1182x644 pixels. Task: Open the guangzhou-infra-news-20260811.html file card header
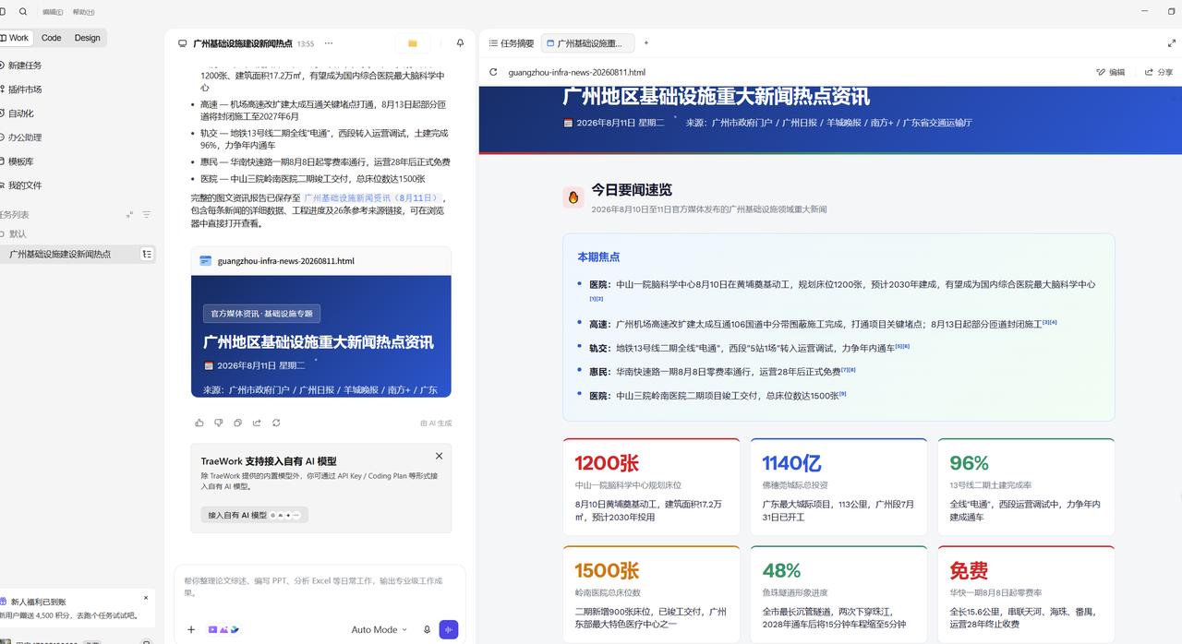(x=321, y=261)
